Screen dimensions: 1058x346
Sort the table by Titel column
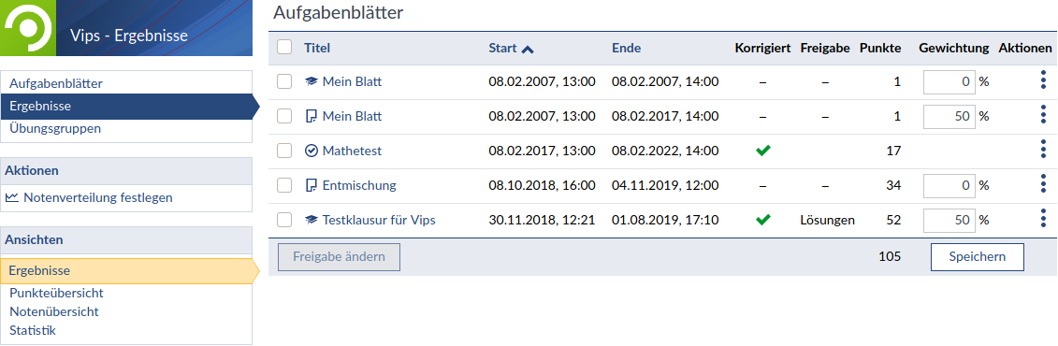coord(317,48)
